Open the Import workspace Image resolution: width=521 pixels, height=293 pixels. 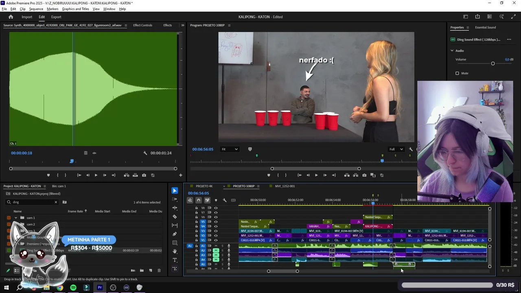(x=27, y=17)
